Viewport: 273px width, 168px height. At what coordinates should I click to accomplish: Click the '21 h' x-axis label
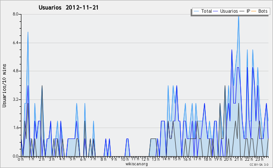[x=238, y=159]
